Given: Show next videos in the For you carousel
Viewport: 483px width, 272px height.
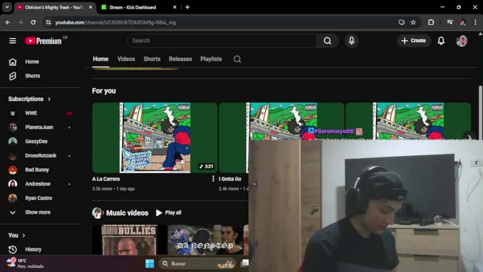Looking at the screenshot, I should click(x=469, y=138).
